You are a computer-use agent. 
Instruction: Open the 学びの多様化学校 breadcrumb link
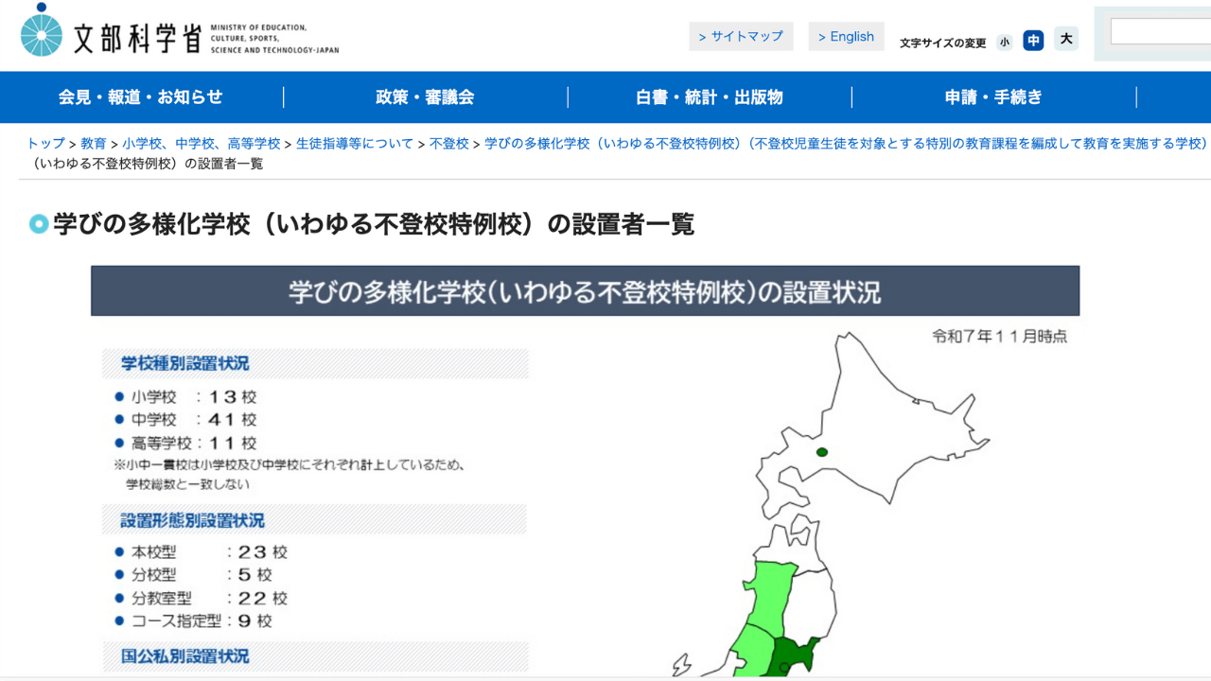pos(846,144)
